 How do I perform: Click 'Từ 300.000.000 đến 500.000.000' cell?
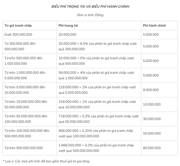click(30, 46)
